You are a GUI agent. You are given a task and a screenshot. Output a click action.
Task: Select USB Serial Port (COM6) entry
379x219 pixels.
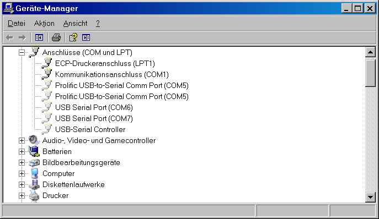click(94, 107)
